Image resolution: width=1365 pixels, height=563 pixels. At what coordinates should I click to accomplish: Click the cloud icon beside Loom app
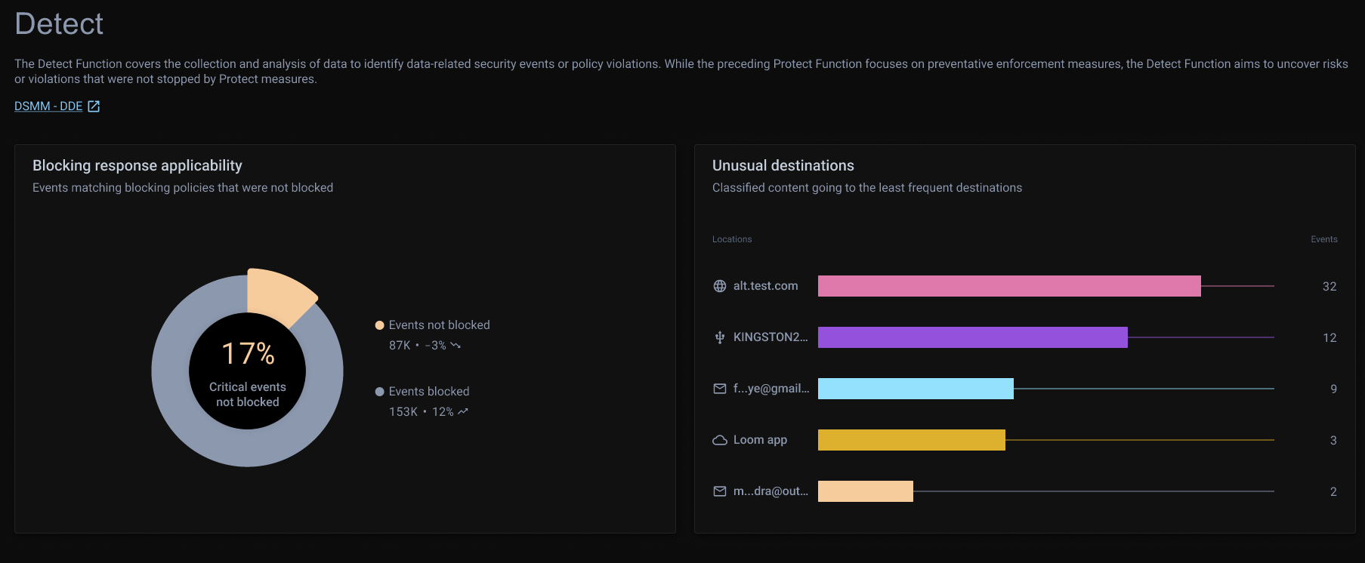point(720,440)
